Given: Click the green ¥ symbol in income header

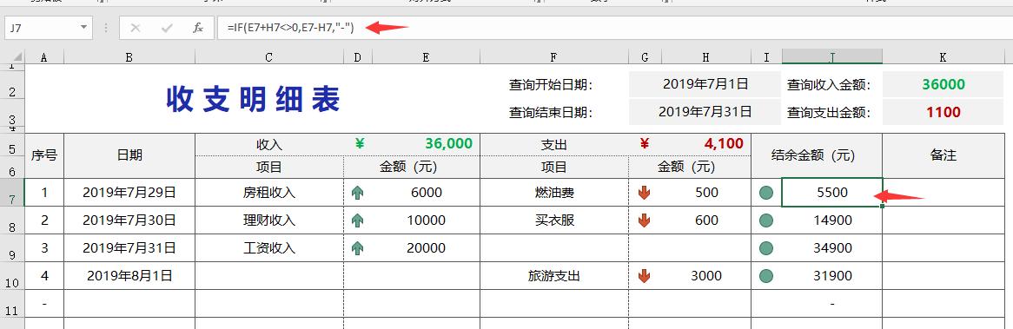Looking at the screenshot, I should coord(360,143).
